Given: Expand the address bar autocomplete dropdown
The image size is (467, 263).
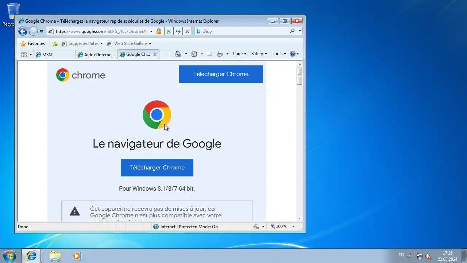Looking at the screenshot, I should [151, 31].
